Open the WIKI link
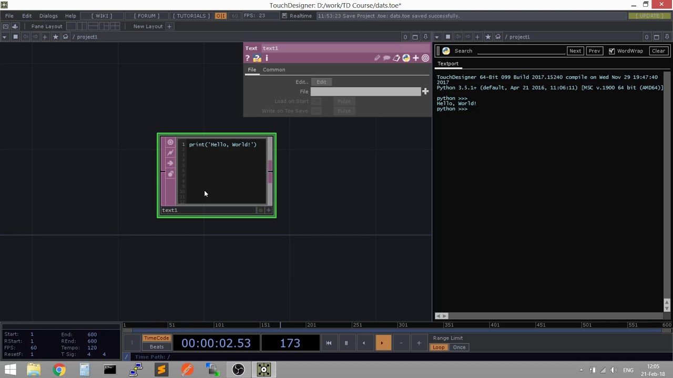The height and width of the screenshot is (378, 673). point(101,16)
